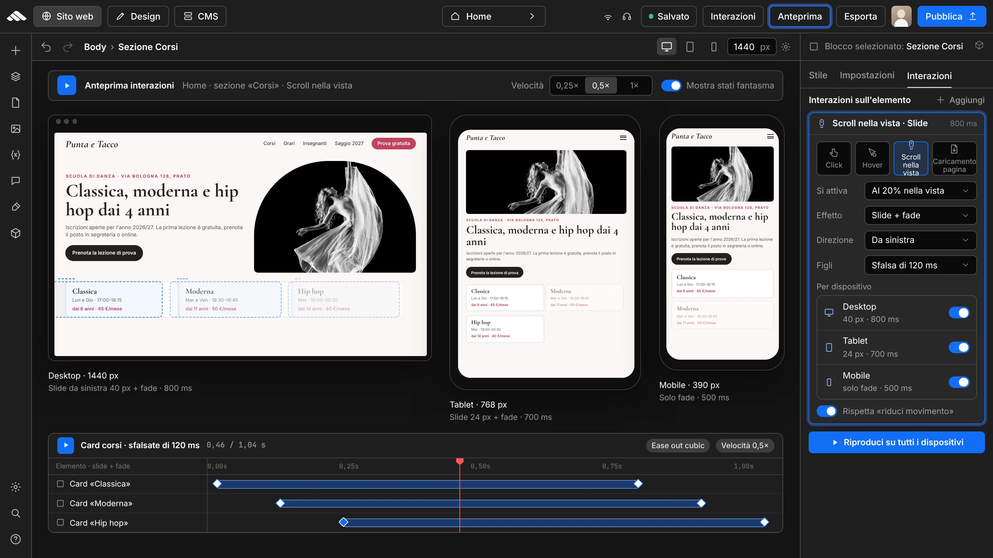Open the help question mark icon
Image resolution: width=993 pixels, height=558 pixels.
coord(15,539)
